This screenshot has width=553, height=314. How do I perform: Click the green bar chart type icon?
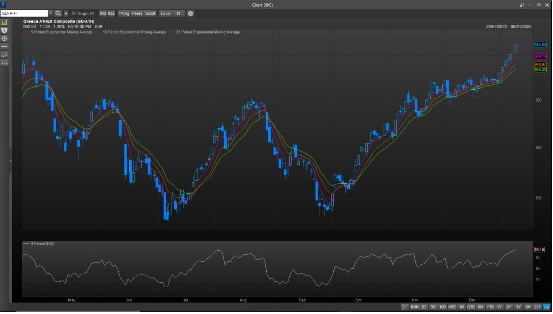(5, 22)
